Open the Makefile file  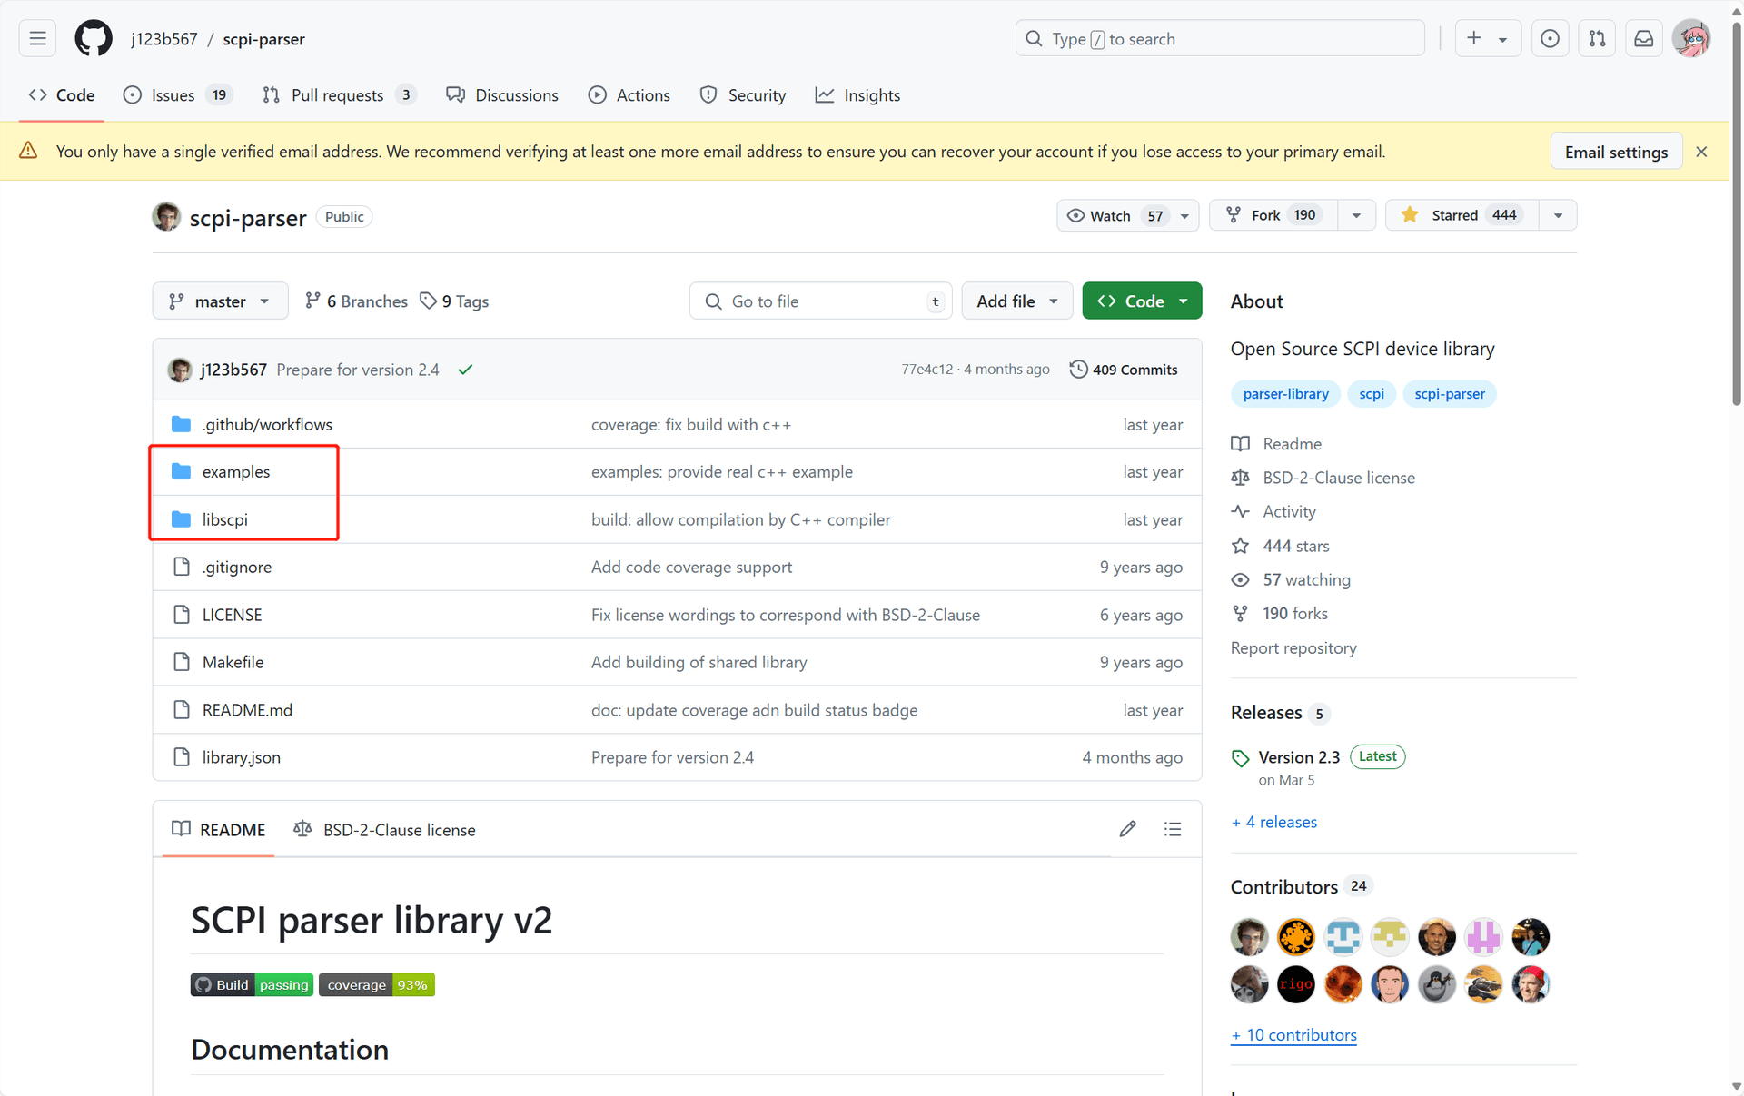tap(233, 662)
